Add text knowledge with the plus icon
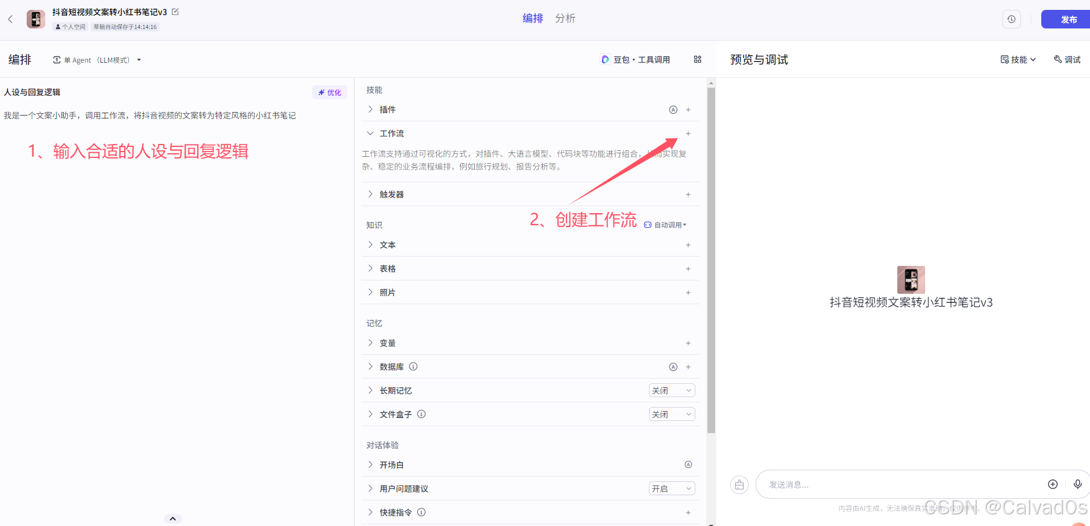 point(688,245)
